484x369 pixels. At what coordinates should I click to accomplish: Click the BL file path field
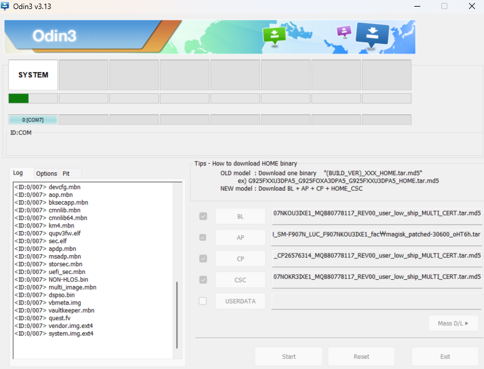click(x=377, y=216)
